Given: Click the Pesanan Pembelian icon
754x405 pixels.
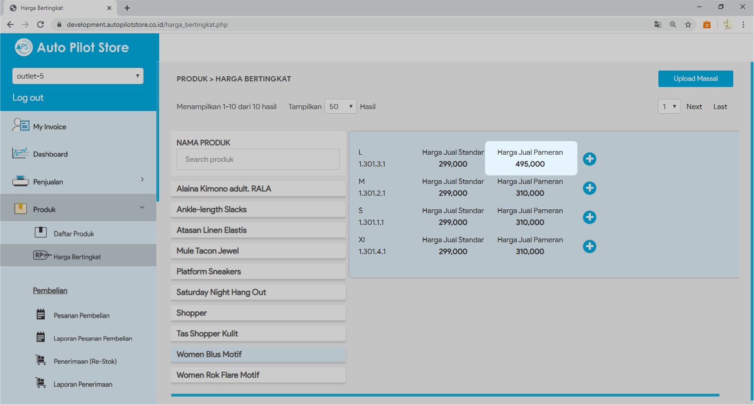Looking at the screenshot, I should point(41,315).
